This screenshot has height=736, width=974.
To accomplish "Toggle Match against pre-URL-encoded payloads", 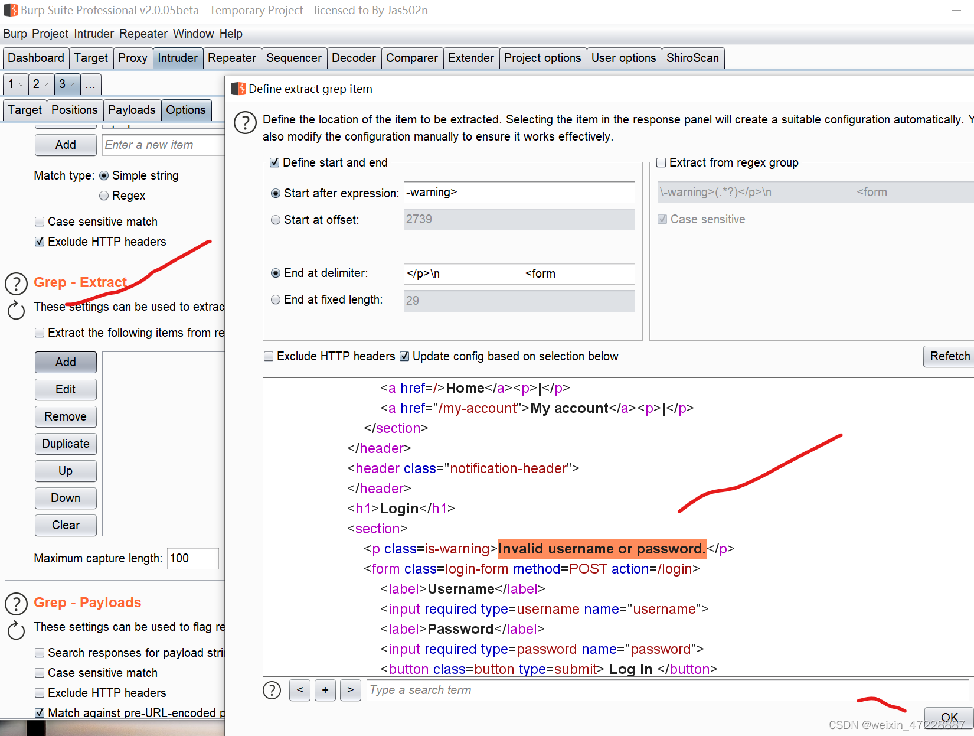I will point(40,713).
